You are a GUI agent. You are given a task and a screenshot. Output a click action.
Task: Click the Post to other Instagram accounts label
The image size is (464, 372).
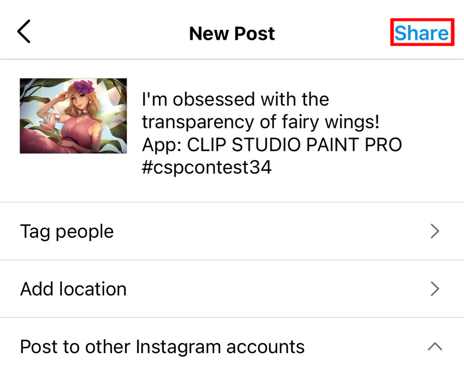point(162,347)
